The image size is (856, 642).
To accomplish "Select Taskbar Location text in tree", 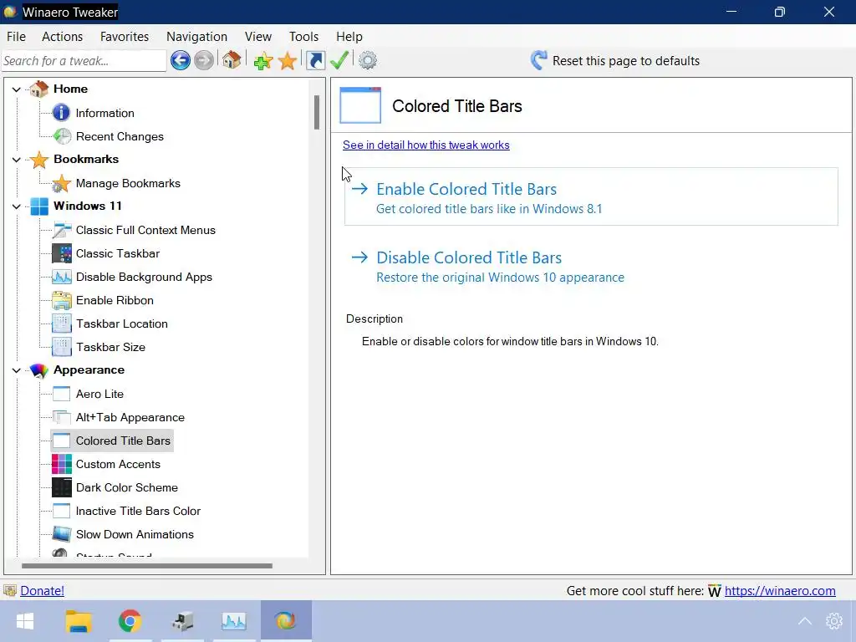I will coord(122,324).
